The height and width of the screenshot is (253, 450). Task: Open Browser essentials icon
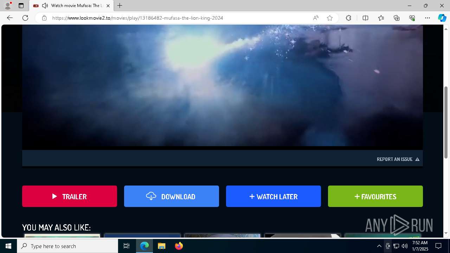[x=412, y=18]
